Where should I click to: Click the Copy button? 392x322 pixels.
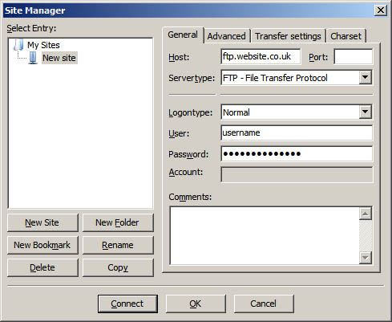point(118,267)
